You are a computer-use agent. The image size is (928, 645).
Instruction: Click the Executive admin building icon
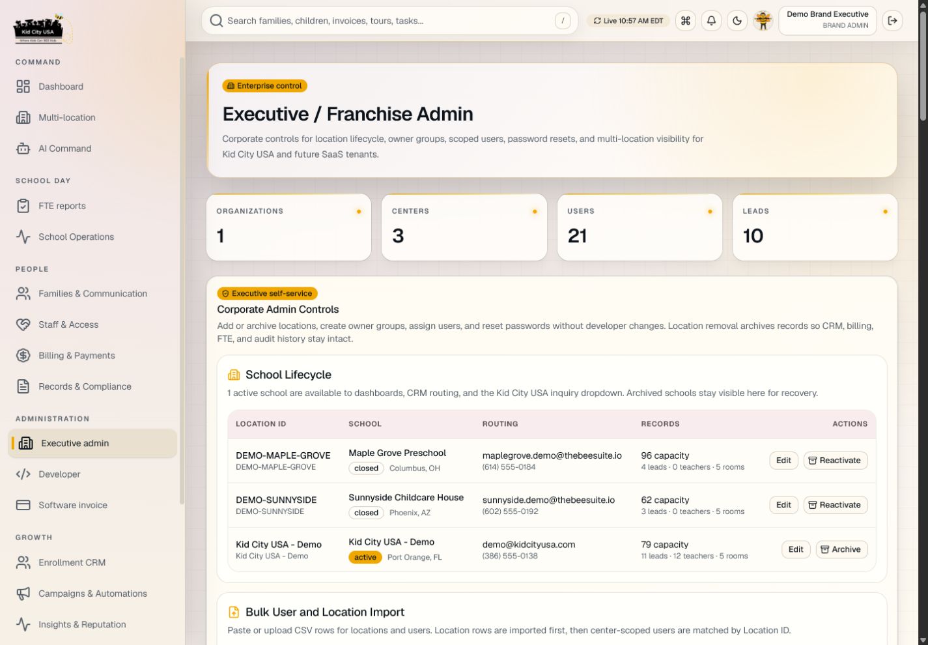tap(26, 443)
